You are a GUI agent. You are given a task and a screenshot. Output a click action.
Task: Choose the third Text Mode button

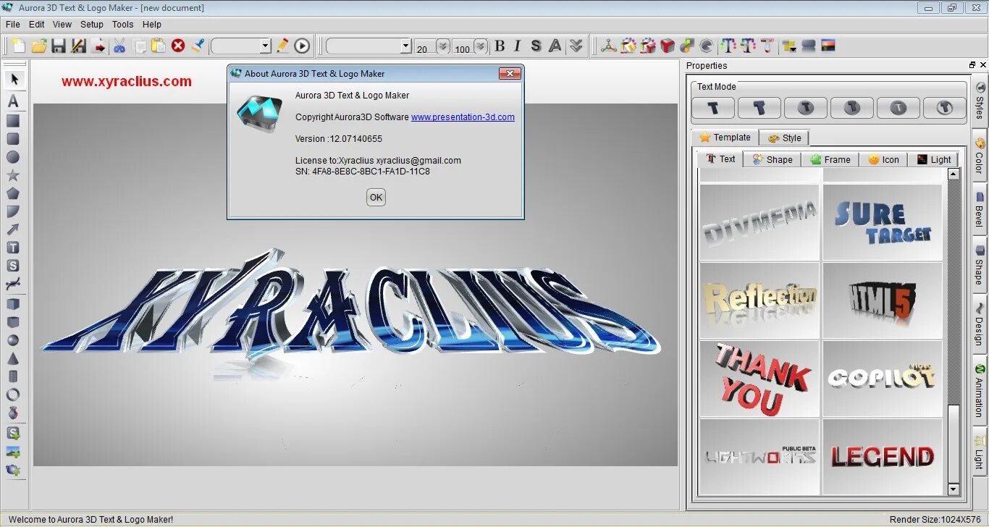(x=806, y=108)
